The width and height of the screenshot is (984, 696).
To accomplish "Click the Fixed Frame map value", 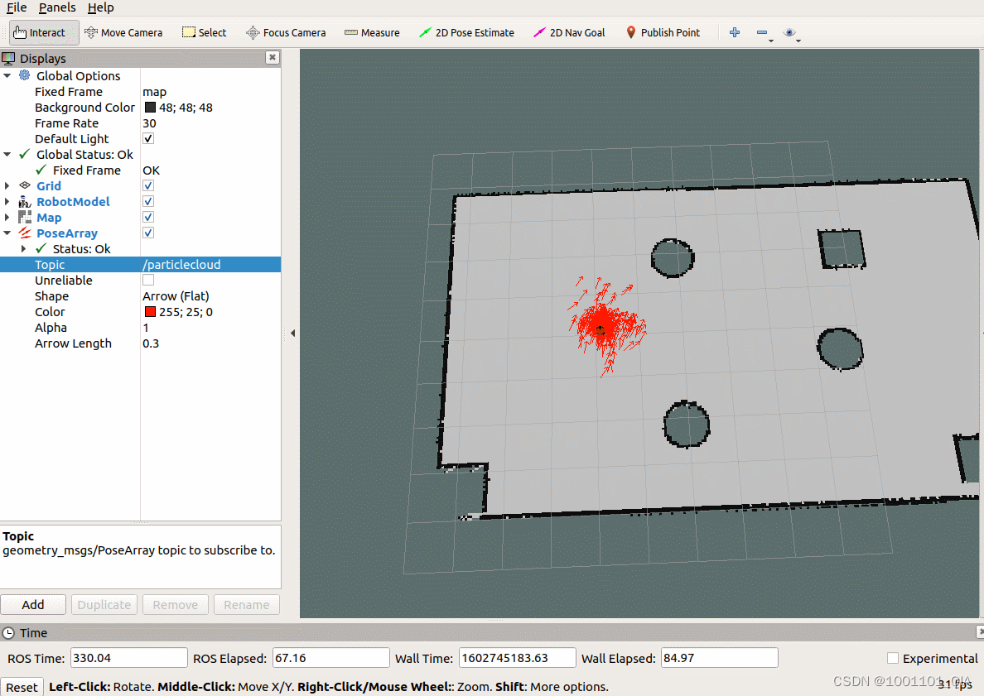I will 154,92.
